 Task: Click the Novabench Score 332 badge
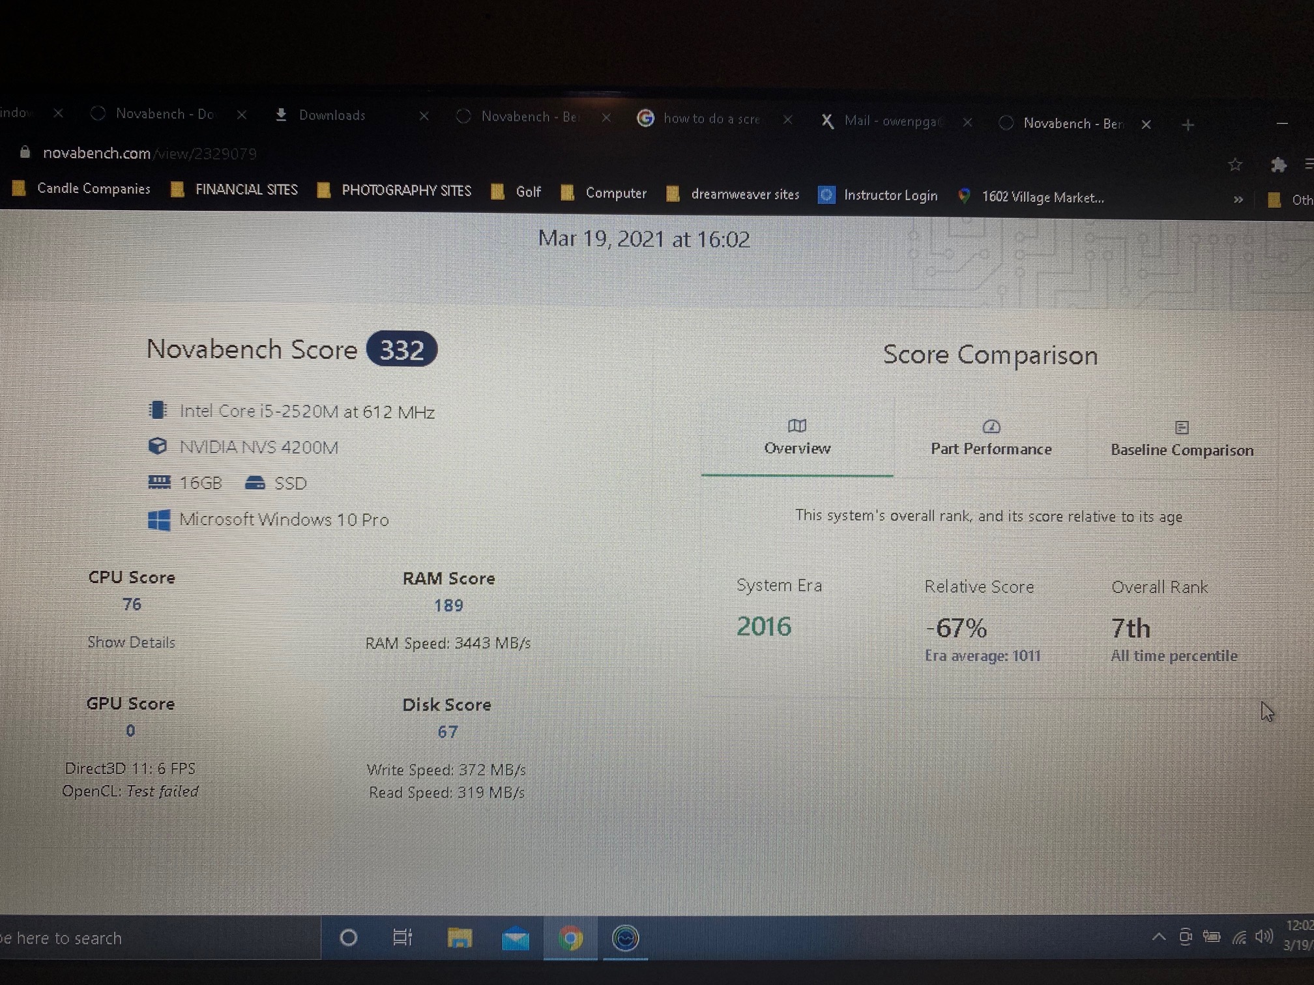[x=401, y=350]
